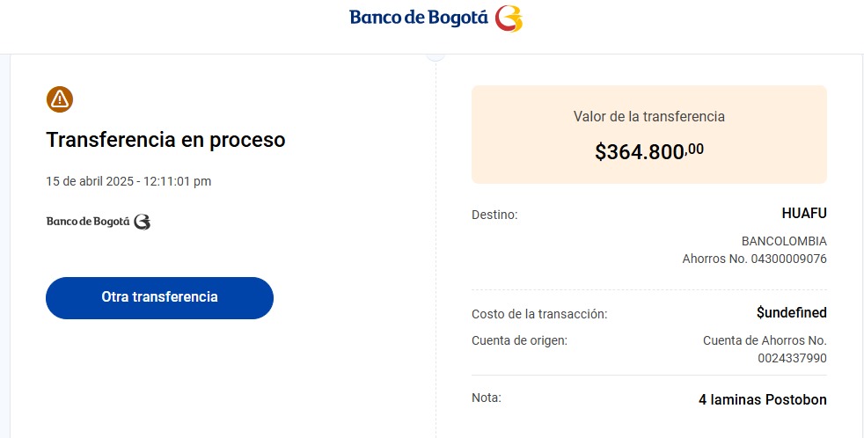Click the $undefined transaction cost value

point(792,313)
